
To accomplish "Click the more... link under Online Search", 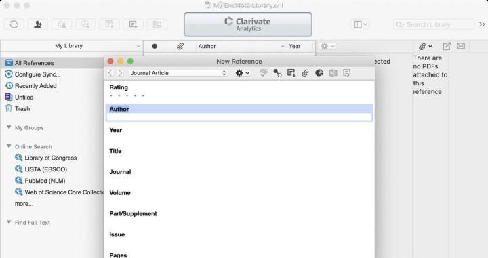I will coord(24,204).
